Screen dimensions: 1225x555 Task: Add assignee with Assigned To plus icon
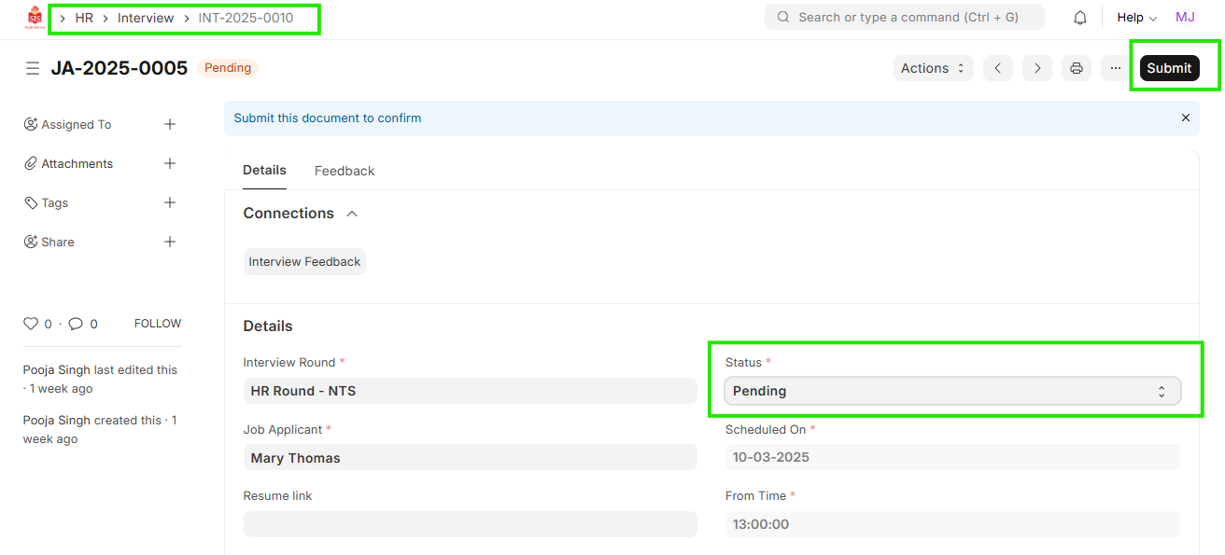[170, 124]
